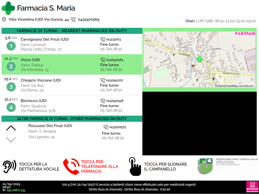
Task: Tap the red telephone call icon
Action: (71, 166)
